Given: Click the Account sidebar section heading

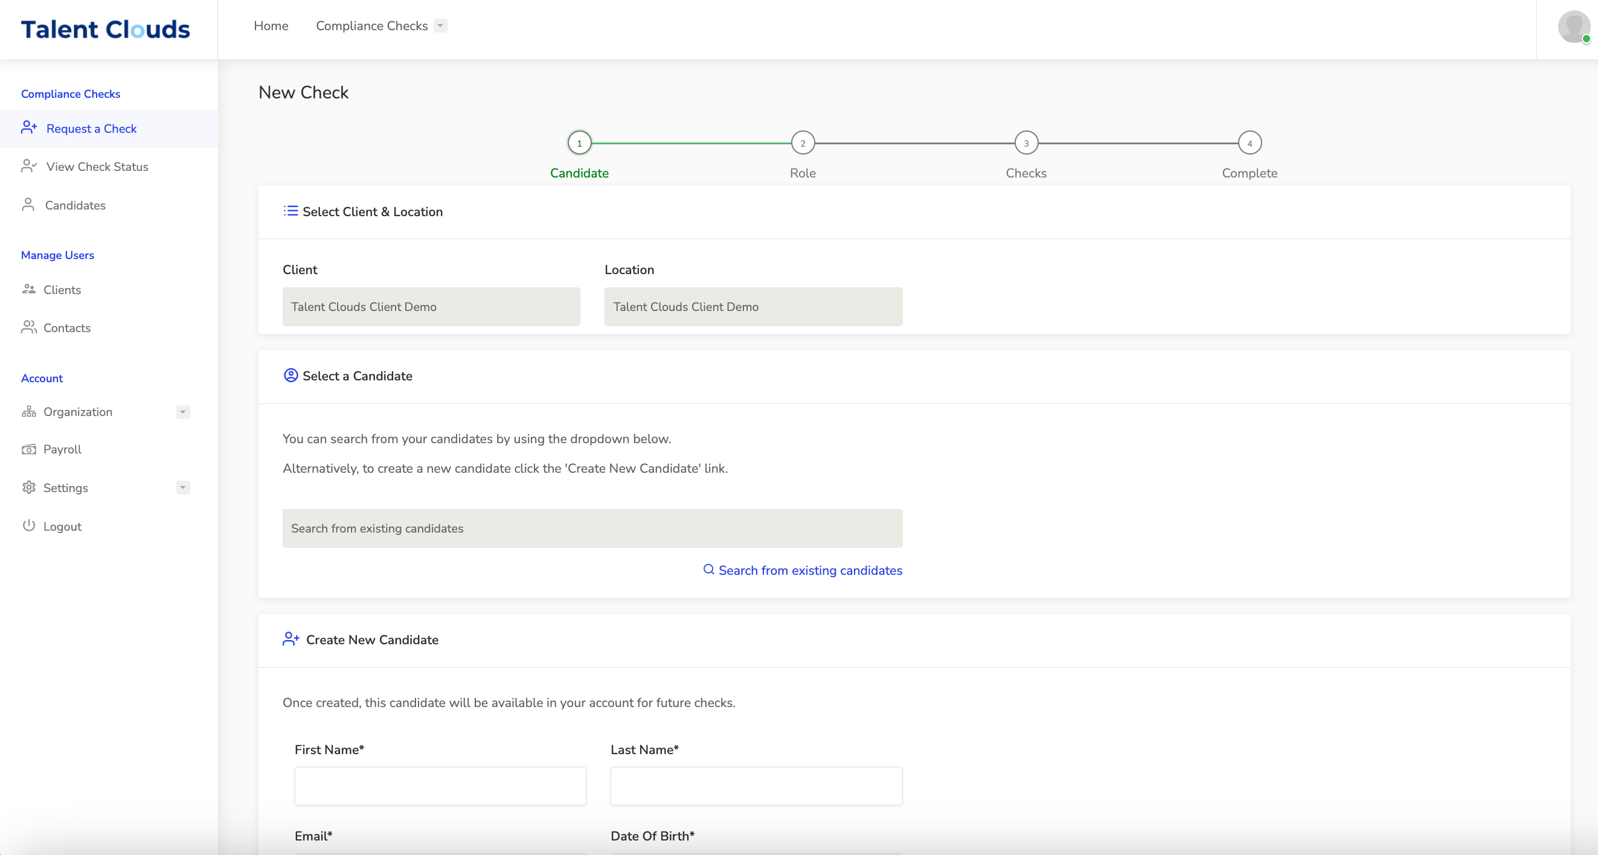Looking at the screenshot, I should (x=42, y=378).
